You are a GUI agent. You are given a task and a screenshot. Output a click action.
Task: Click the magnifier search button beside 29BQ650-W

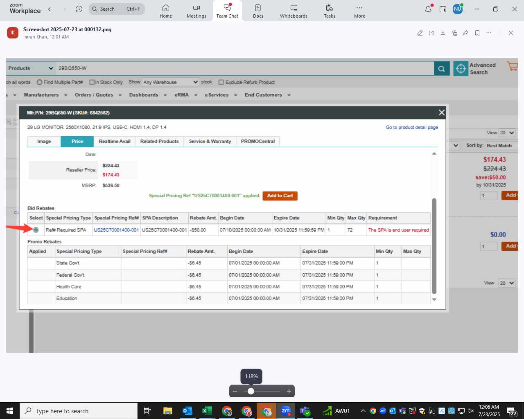(442, 69)
